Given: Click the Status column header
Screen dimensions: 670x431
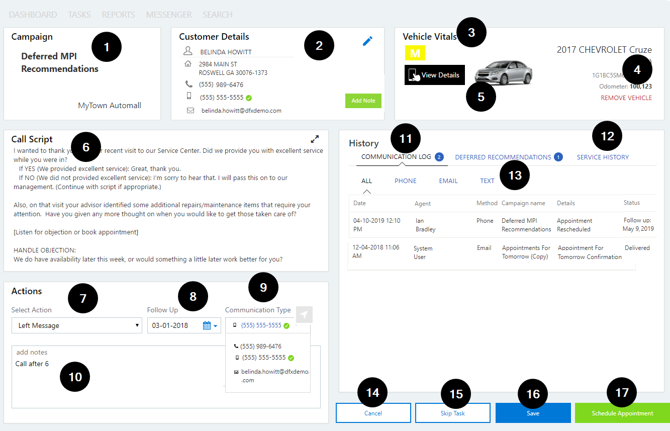Looking at the screenshot, I should 632,203.
